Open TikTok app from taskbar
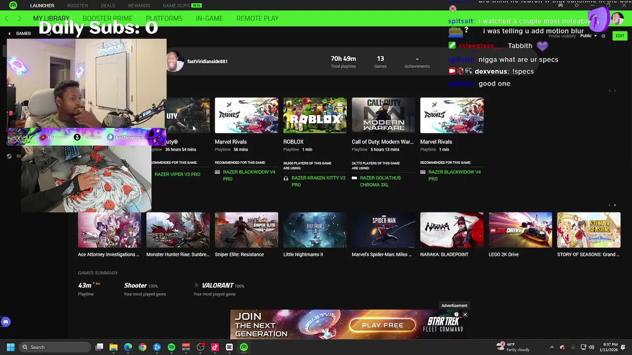The height and width of the screenshot is (355, 632). tap(215, 347)
